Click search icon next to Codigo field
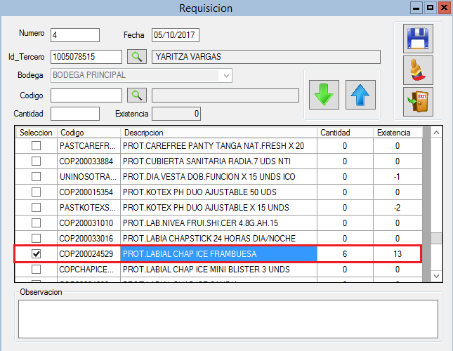 [x=137, y=95]
